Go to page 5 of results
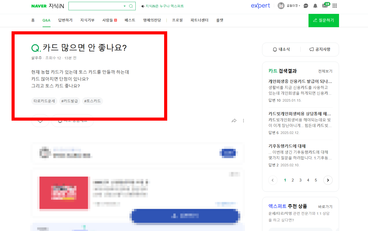Image resolution: width=368 pixels, height=231 pixels. click(316, 180)
